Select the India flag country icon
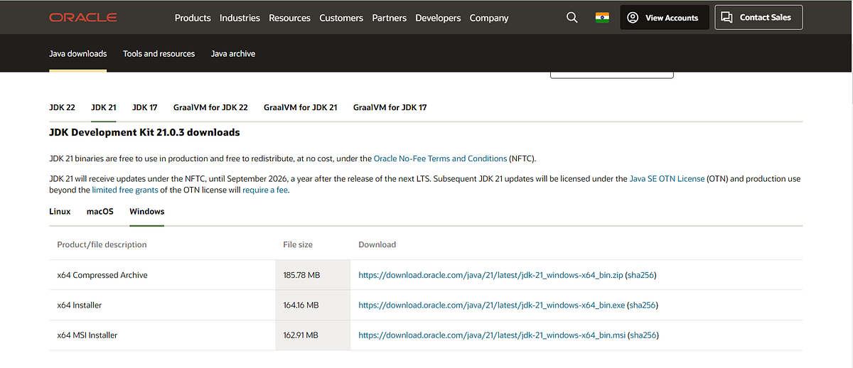Viewport: 853px width, 368px height. [x=603, y=18]
